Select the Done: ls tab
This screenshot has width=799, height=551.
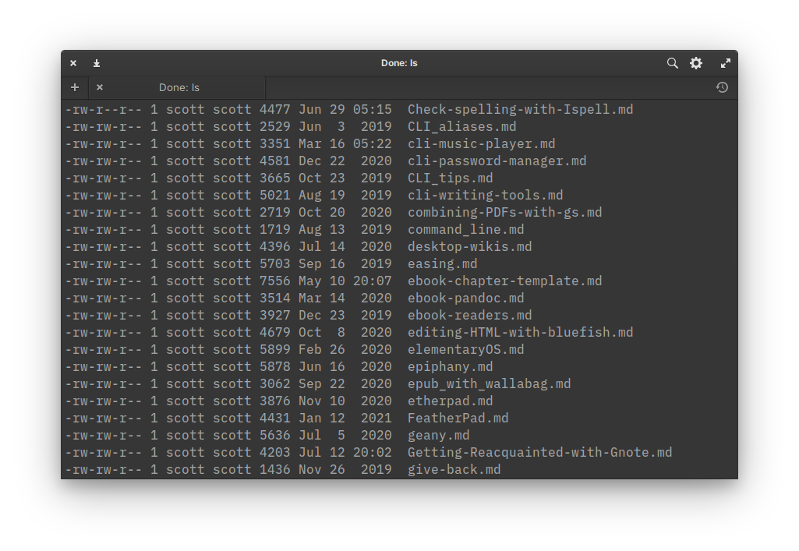pyautogui.click(x=179, y=87)
